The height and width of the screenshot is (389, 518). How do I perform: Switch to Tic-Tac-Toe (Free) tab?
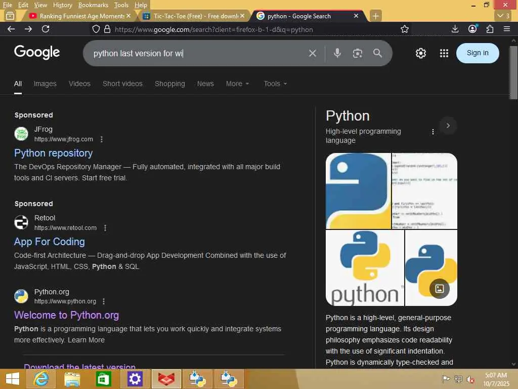point(194,16)
